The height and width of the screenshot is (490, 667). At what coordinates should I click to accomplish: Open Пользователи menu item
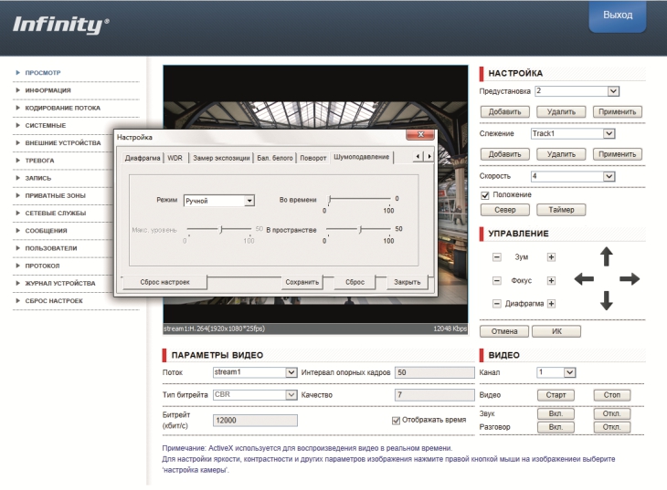[50, 248]
